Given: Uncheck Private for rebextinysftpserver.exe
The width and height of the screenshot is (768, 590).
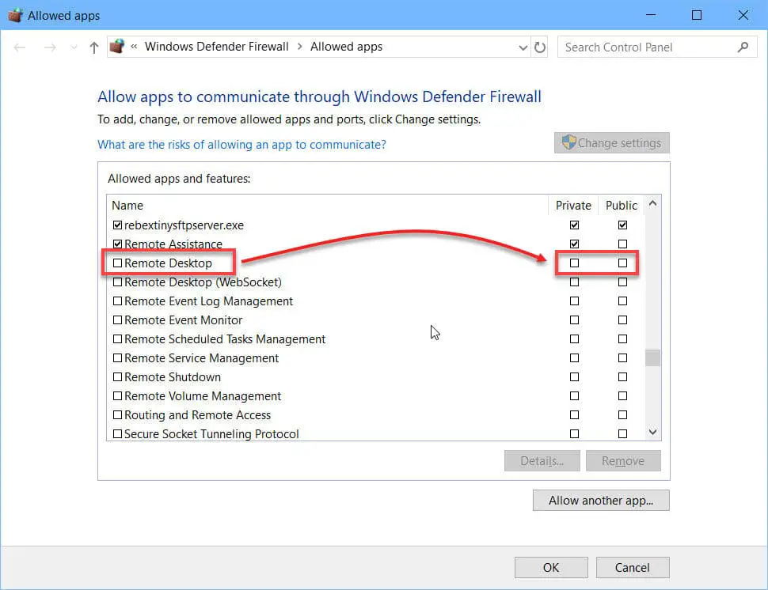Looking at the screenshot, I should pyautogui.click(x=574, y=225).
